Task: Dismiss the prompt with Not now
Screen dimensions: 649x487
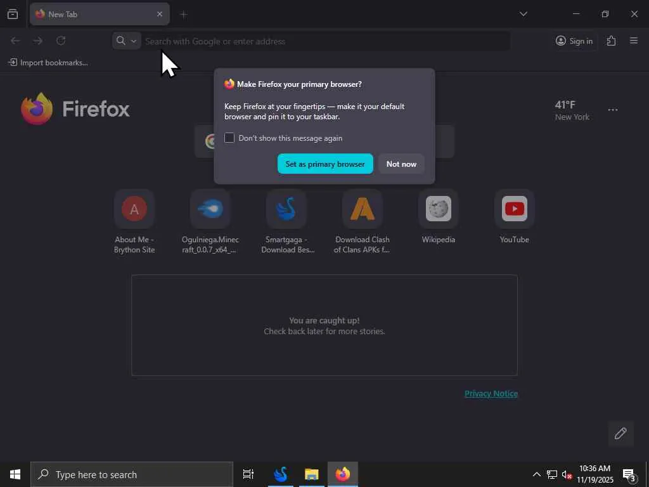Action: [x=401, y=164]
